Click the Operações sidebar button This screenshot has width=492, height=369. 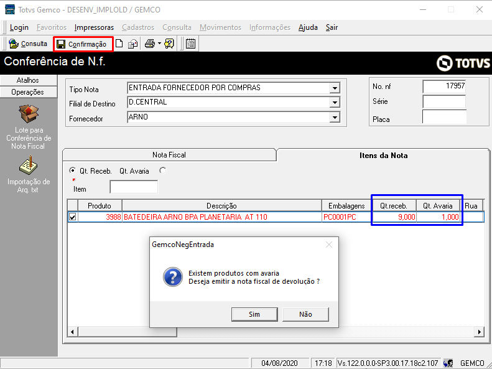click(28, 92)
